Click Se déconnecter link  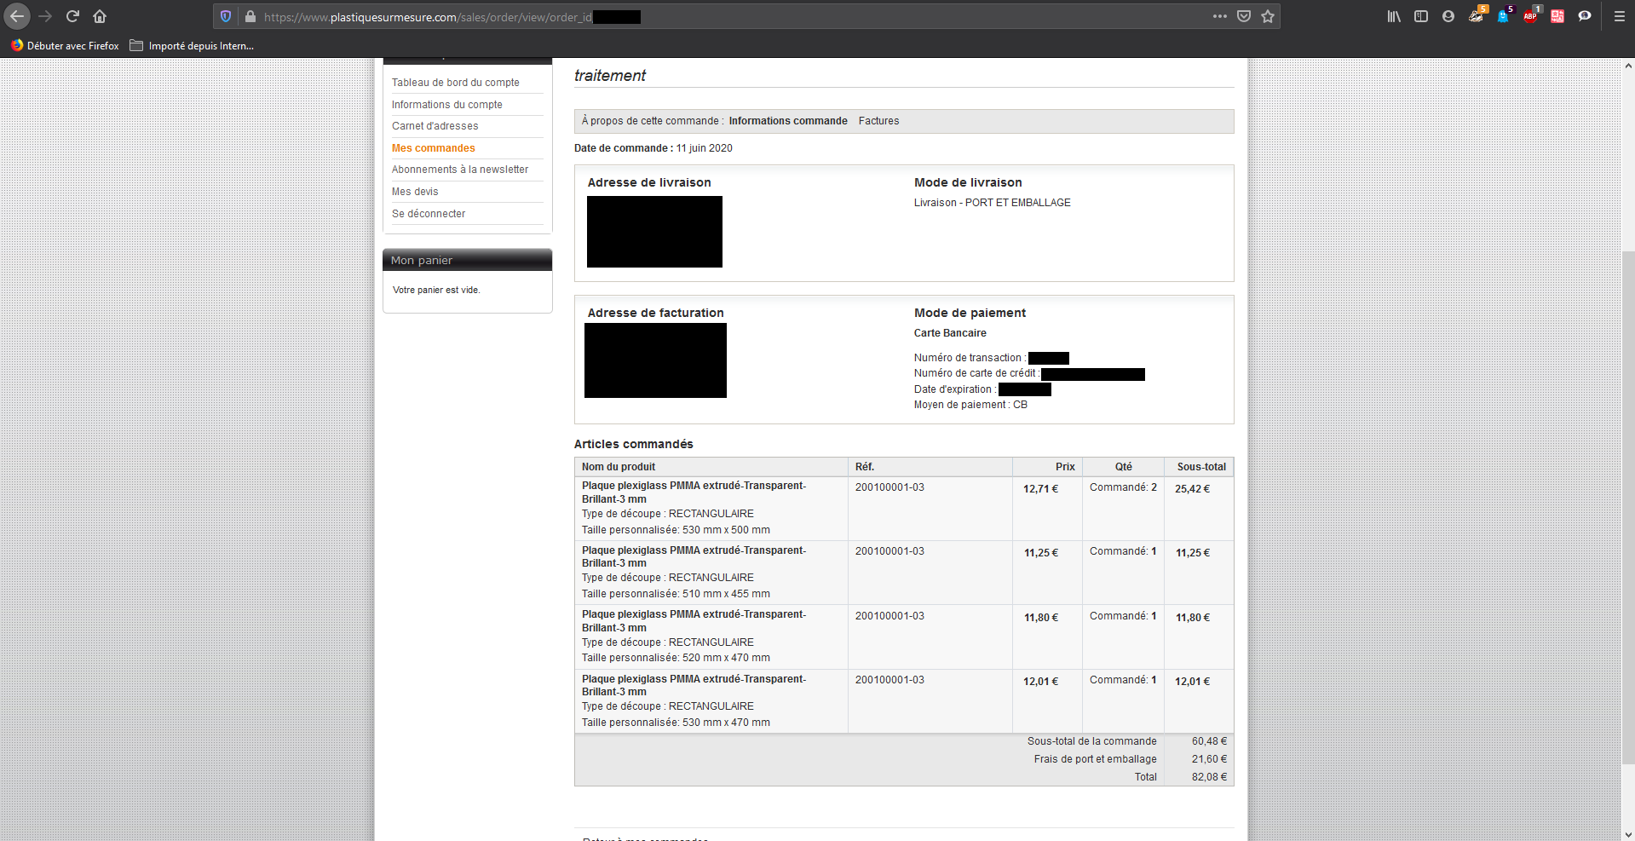coord(429,214)
